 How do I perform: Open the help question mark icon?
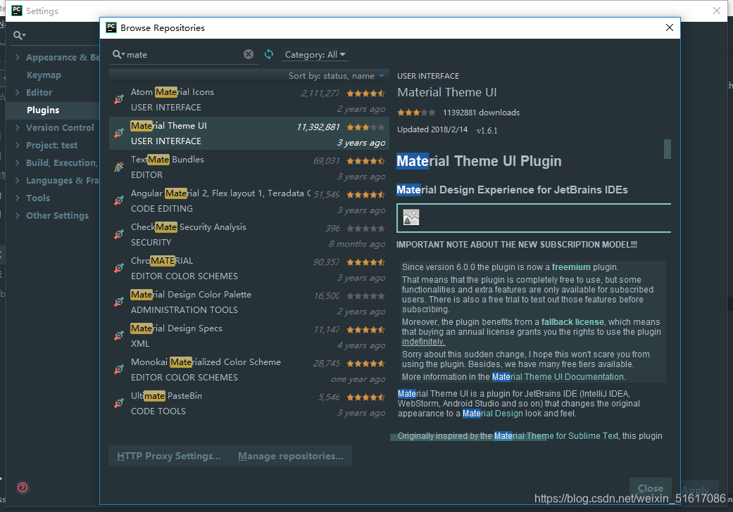point(23,487)
